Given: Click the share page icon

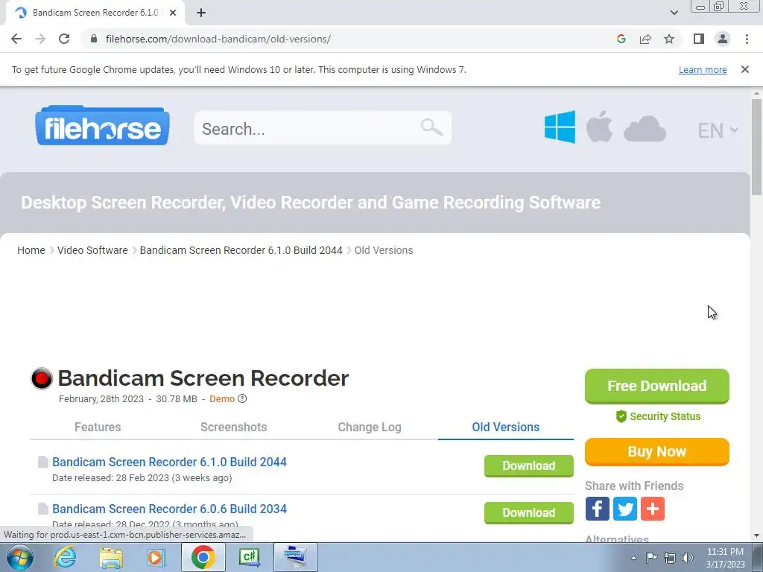Looking at the screenshot, I should click(645, 39).
